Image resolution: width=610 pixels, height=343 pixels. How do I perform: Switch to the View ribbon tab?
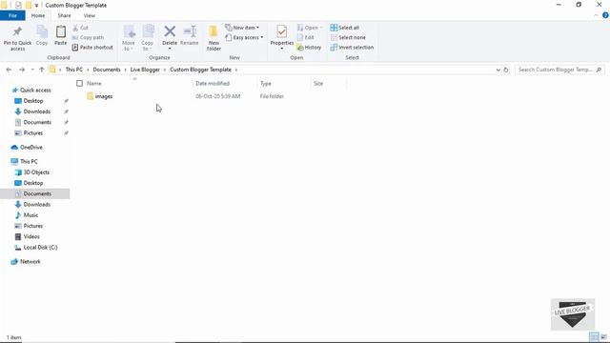coord(89,15)
